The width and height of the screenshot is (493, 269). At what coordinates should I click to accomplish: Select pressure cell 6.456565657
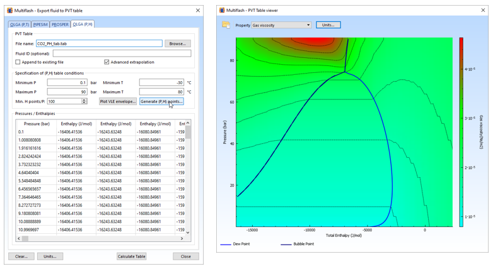[x=37, y=189]
